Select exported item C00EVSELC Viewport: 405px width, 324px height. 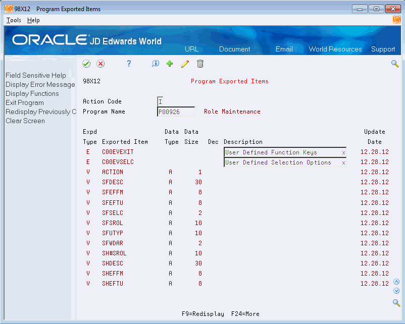[118, 162]
